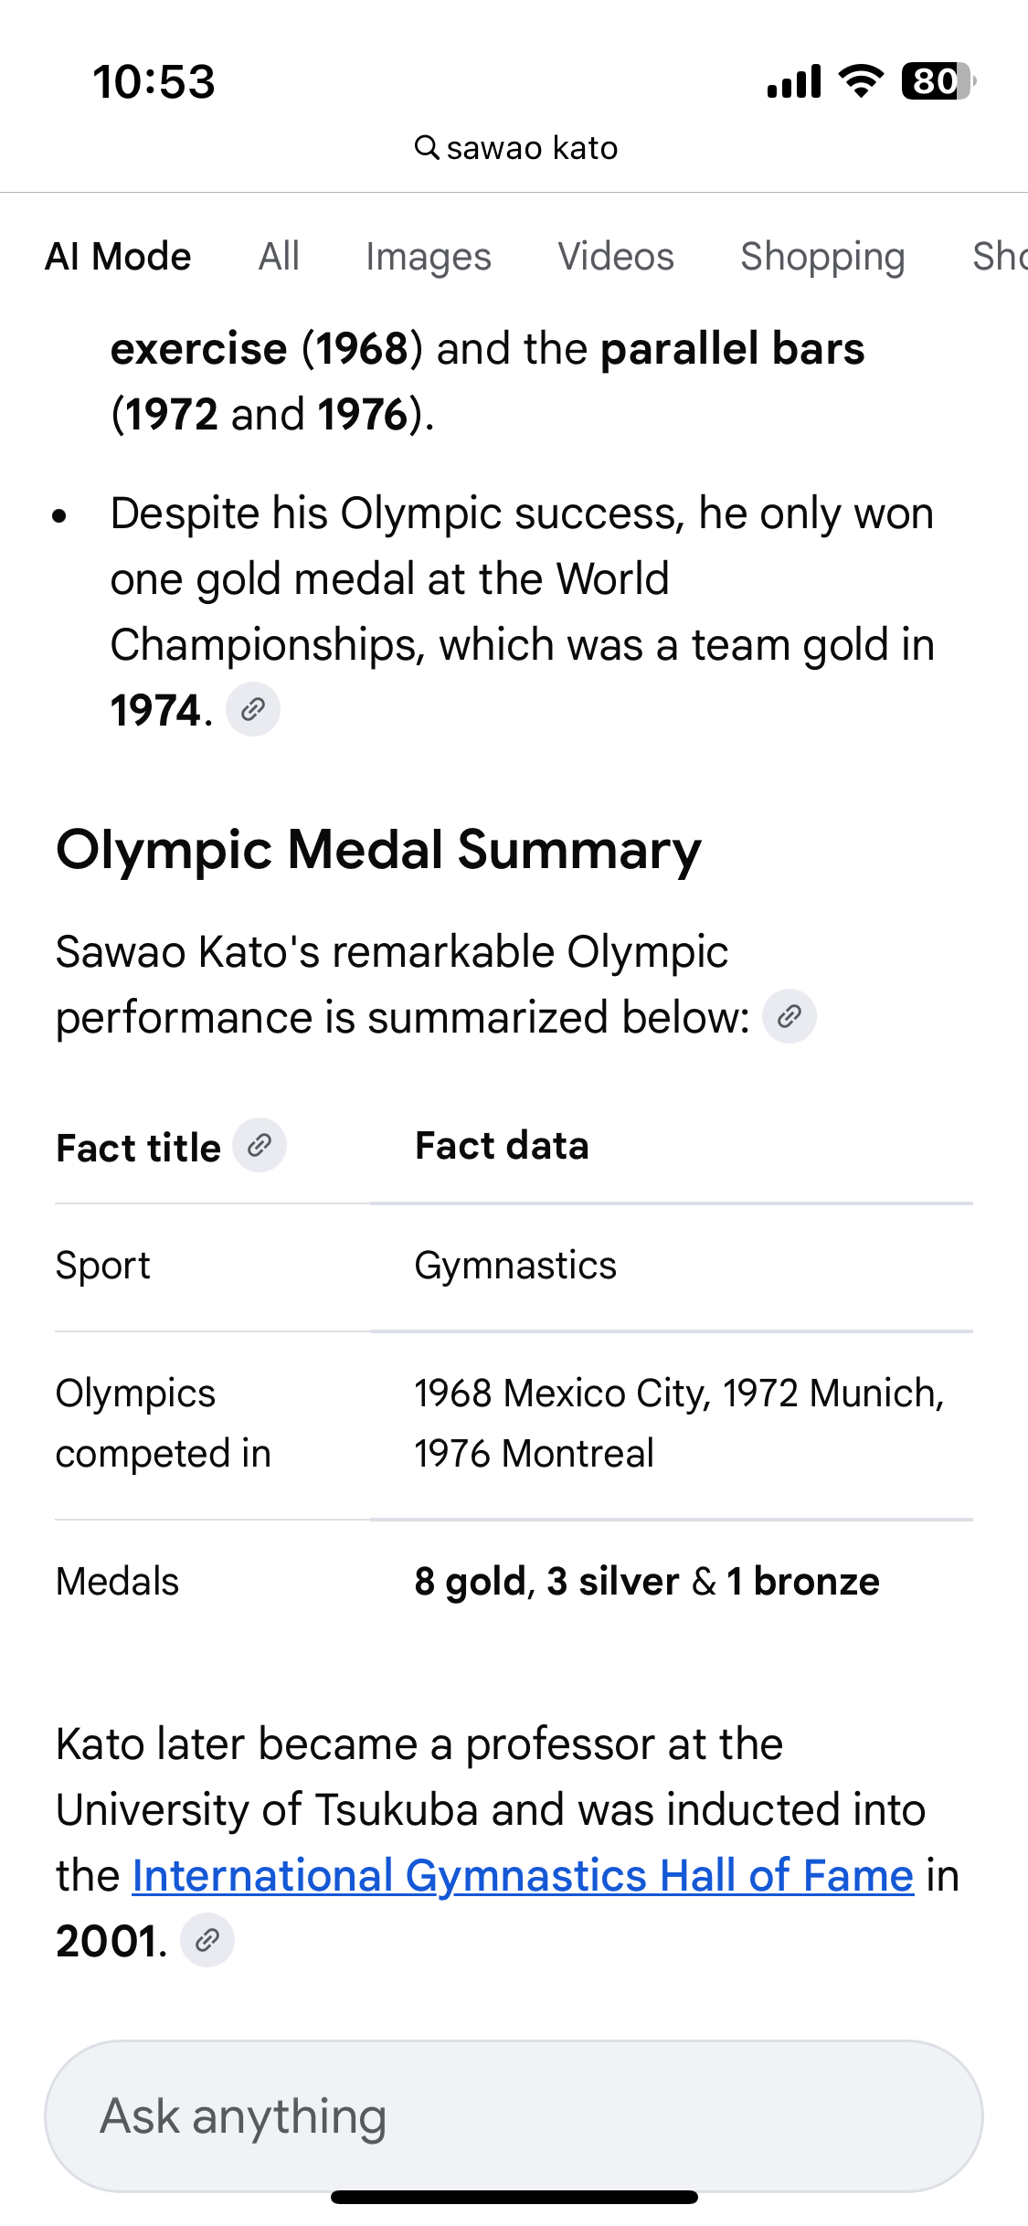
Task: Tap the cellular signal bars icon
Action: 794,81
